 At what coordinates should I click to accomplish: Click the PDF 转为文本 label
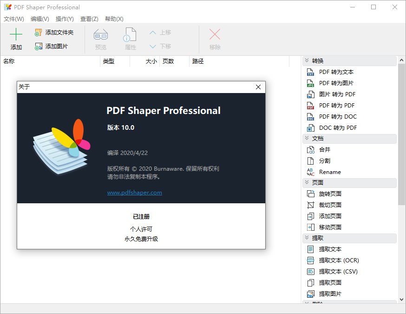coord(336,72)
